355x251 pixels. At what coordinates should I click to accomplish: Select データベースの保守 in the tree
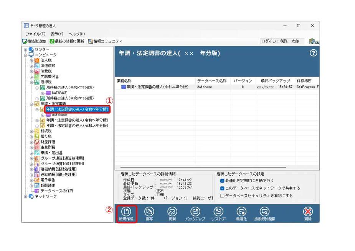pyautogui.click(x=57, y=191)
